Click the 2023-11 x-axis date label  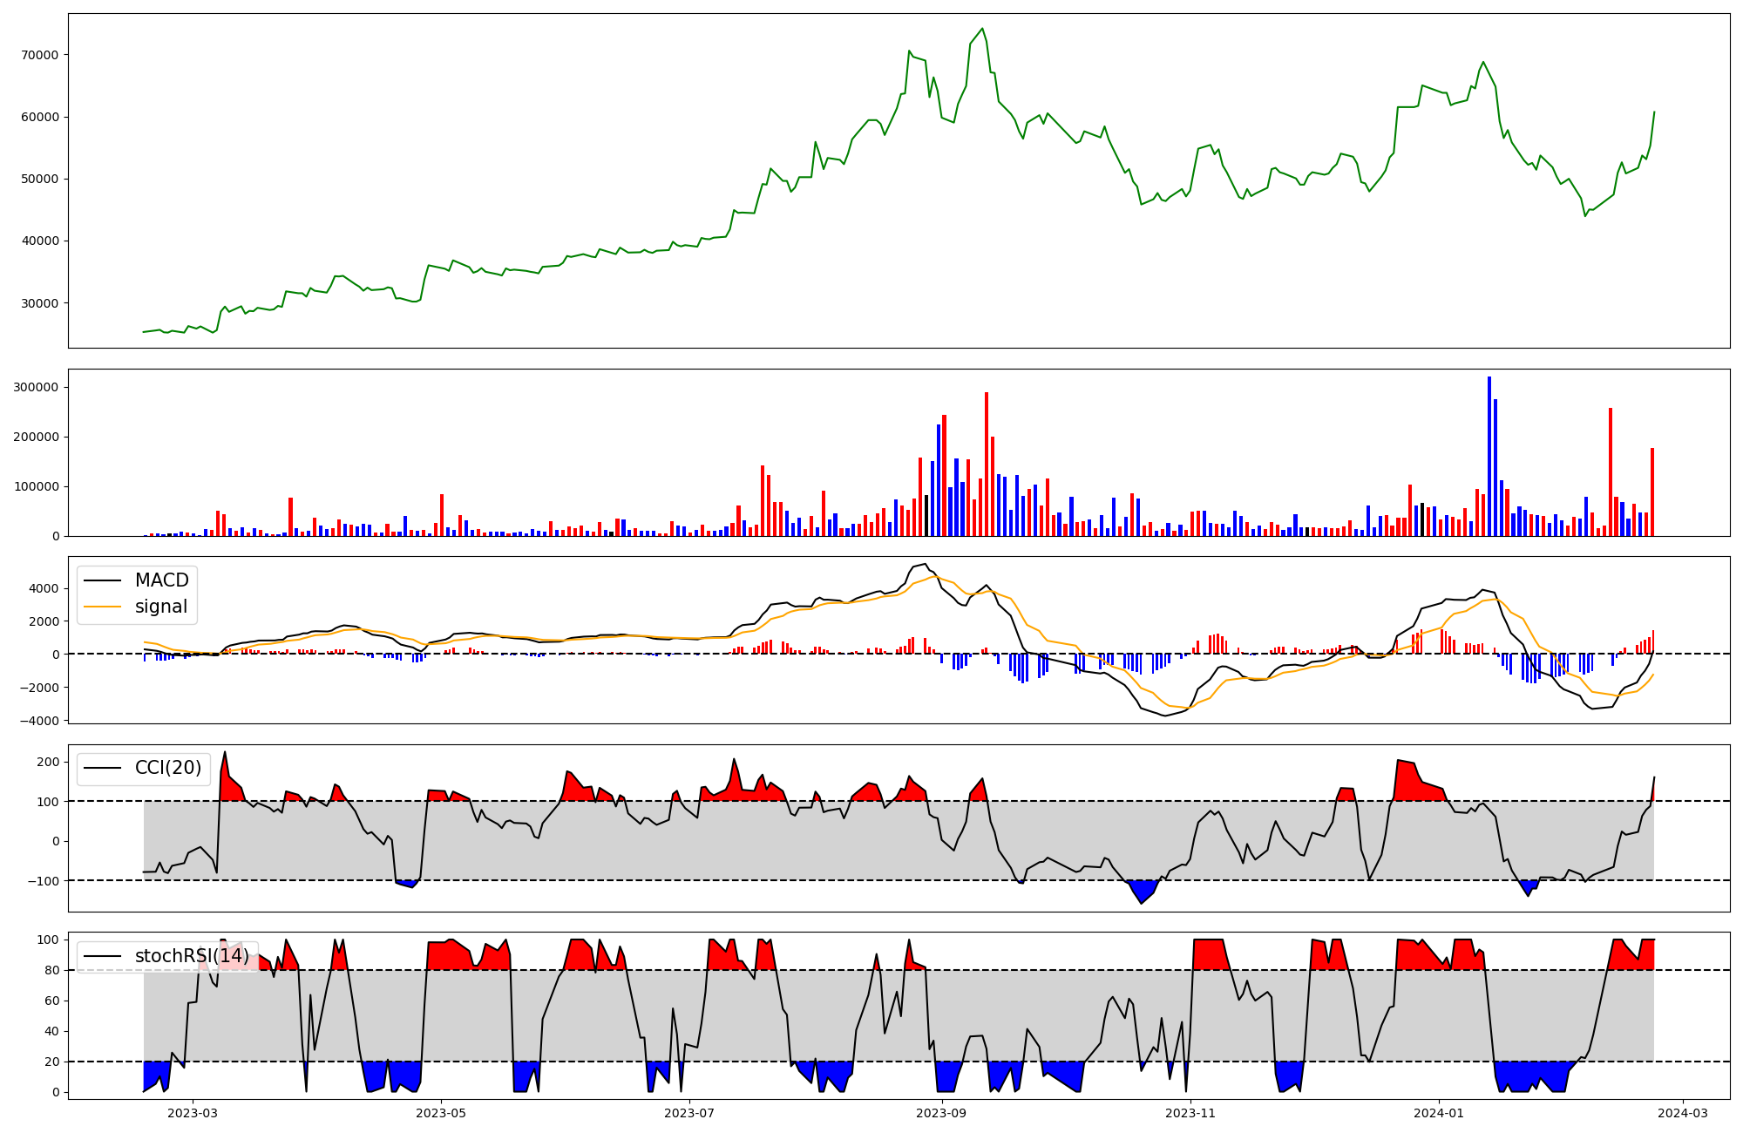1190,1113
